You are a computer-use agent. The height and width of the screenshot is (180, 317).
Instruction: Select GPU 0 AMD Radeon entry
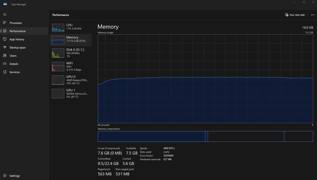[x=71, y=80]
